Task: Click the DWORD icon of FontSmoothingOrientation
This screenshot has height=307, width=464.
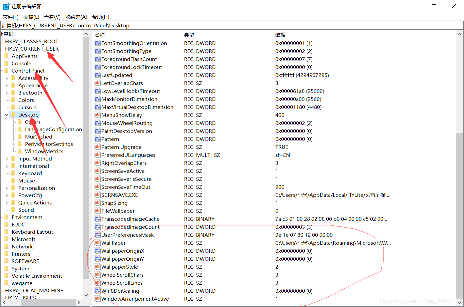Action: point(97,43)
